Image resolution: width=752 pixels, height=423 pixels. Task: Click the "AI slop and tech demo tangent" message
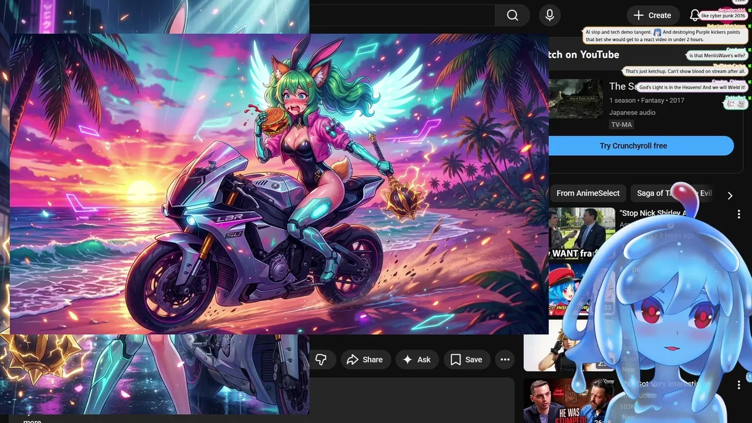(664, 36)
